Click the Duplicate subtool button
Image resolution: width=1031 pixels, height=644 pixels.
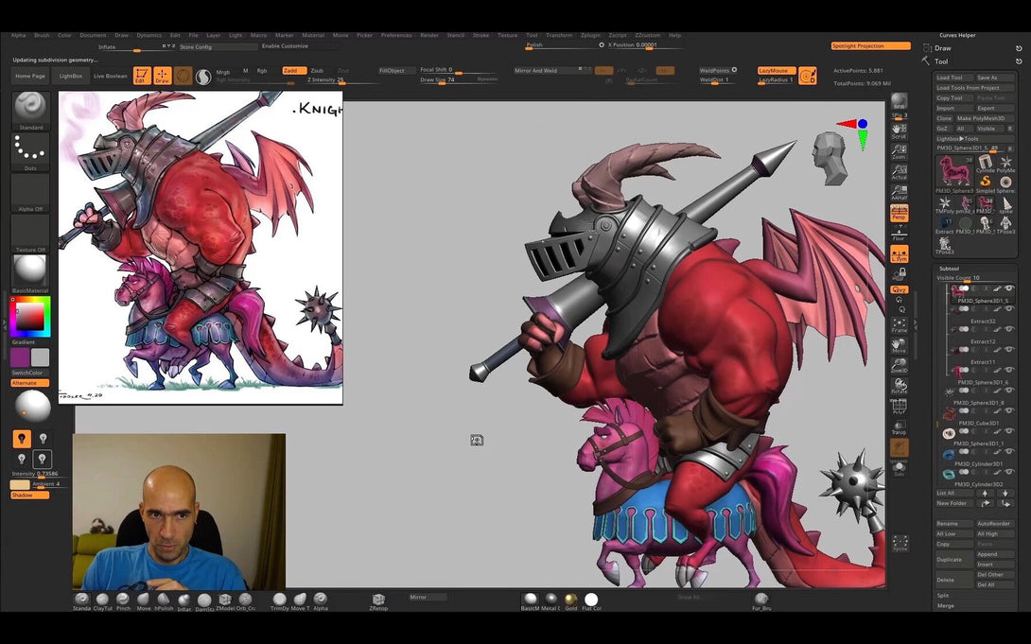coord(954,560)
